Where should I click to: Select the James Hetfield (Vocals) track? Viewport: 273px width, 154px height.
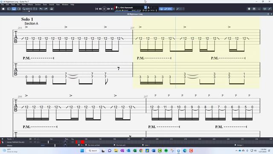16,142
